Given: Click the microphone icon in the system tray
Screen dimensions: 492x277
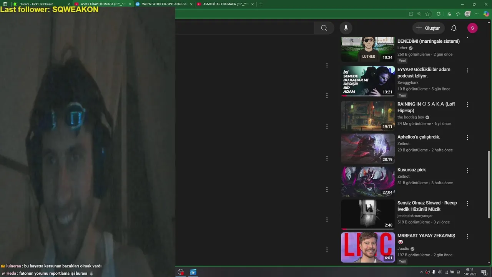Looking at the screenshot, I should coord(434,272).
